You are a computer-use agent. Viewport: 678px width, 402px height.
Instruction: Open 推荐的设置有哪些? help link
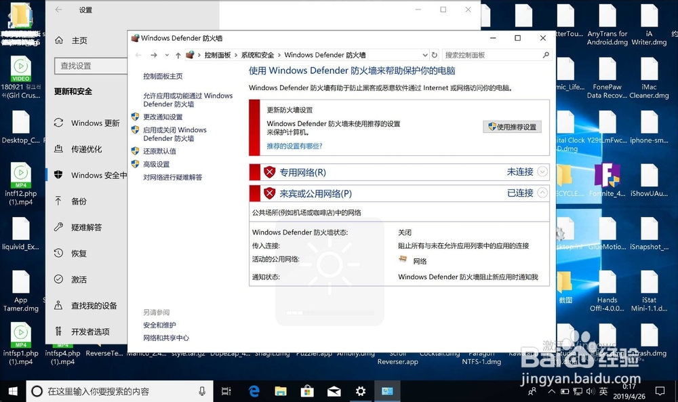(294, 146)
